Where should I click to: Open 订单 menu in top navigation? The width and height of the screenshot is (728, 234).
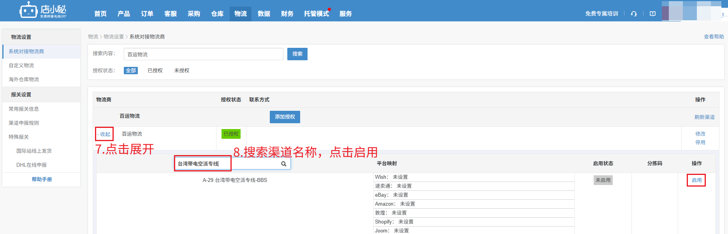pos(147,14)
